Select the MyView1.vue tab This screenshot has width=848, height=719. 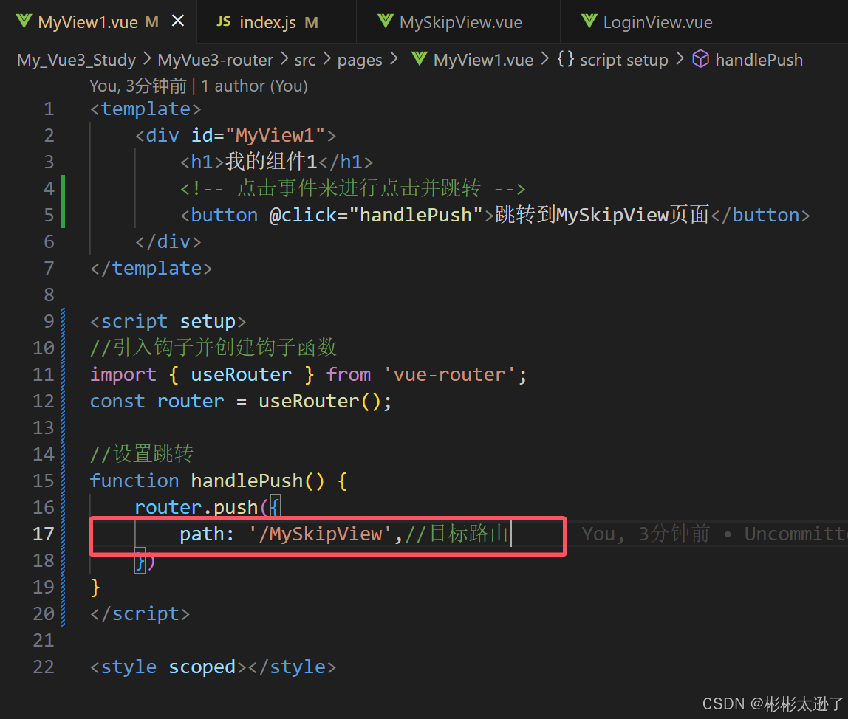pos(88,22)
